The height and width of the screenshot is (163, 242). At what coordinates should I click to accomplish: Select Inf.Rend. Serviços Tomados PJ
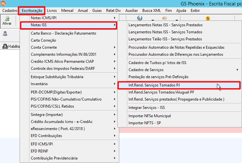[x=179, y=85]
